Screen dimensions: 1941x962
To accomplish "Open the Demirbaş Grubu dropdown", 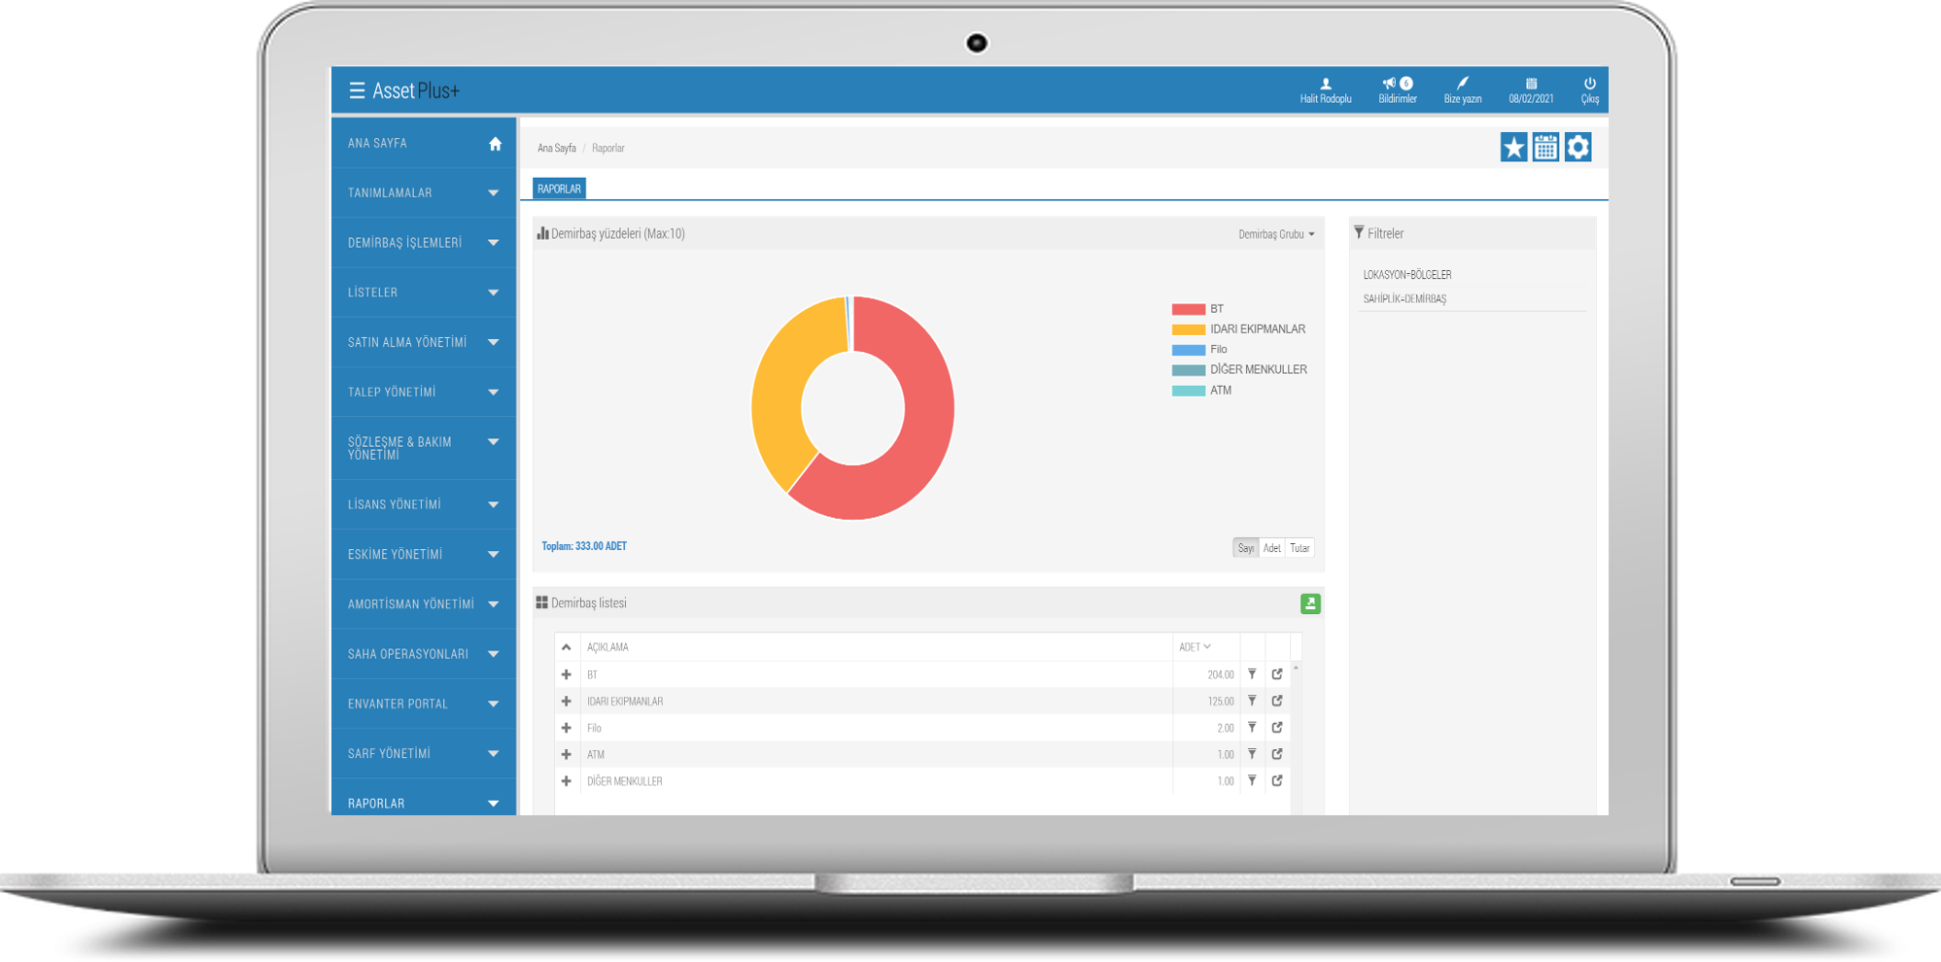I will point(1275,234).
